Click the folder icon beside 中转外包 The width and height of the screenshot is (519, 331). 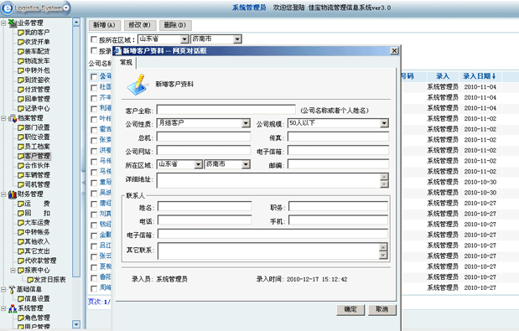21,70
